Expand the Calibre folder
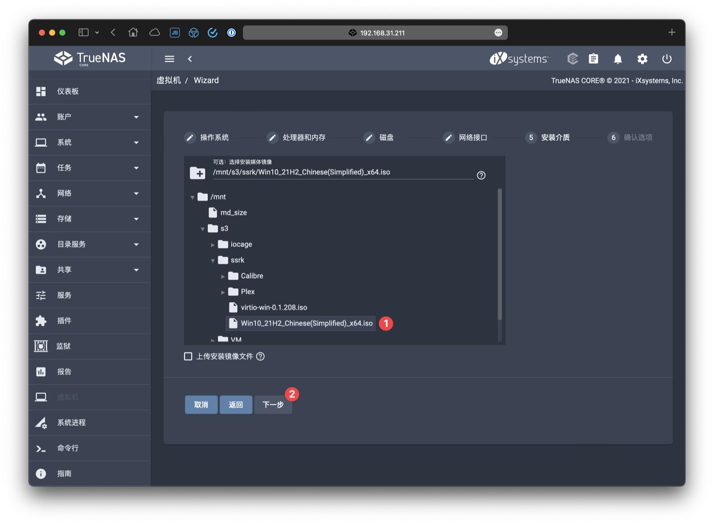Viewport: 714px width, 524px height. click(x=223, y=276)
